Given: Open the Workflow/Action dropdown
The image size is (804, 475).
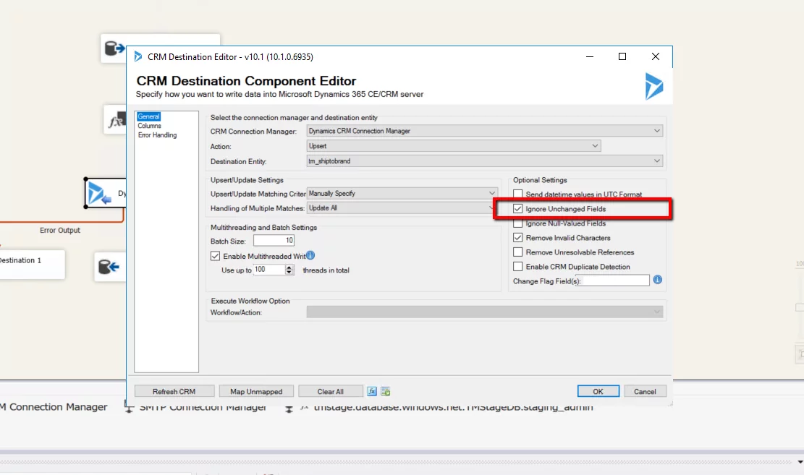Looking at the screenshot, I should 657,312.
